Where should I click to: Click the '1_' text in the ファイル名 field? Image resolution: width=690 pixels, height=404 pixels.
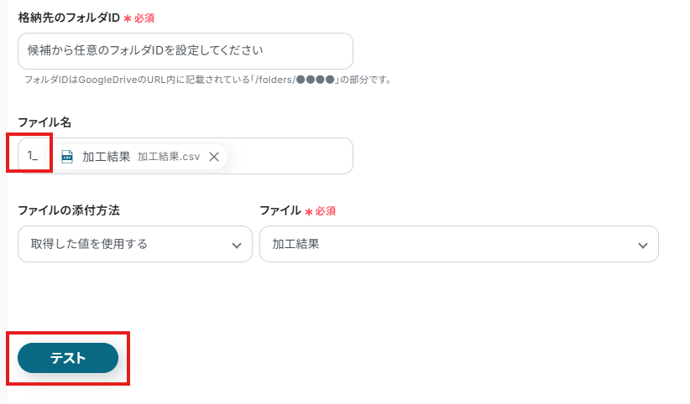click(x=33, y=156)
